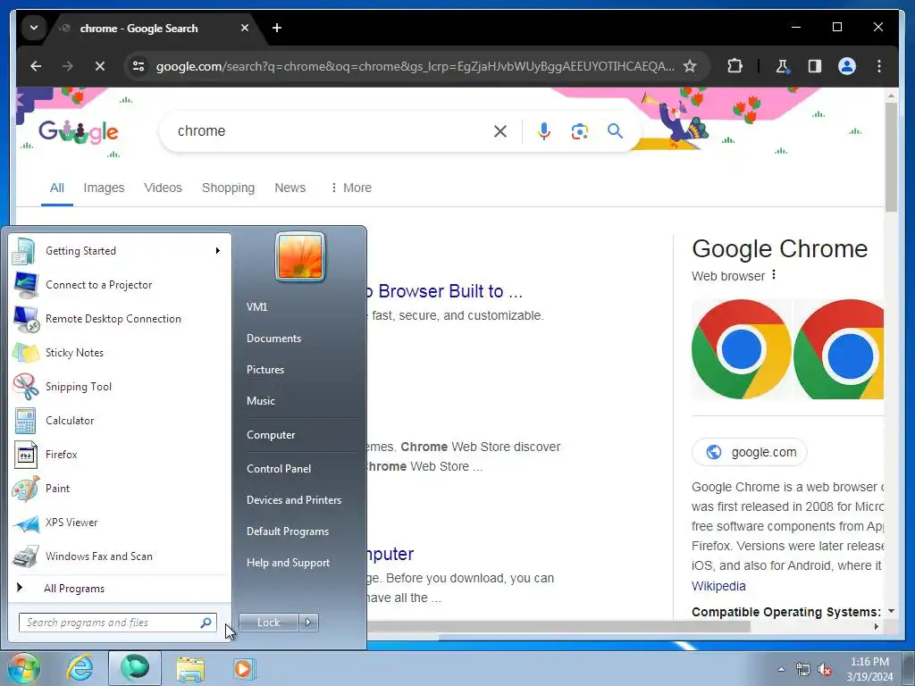Launch Internet Explorer from taskbar
The height and width of the screenshot is (686, 915).
80,668
